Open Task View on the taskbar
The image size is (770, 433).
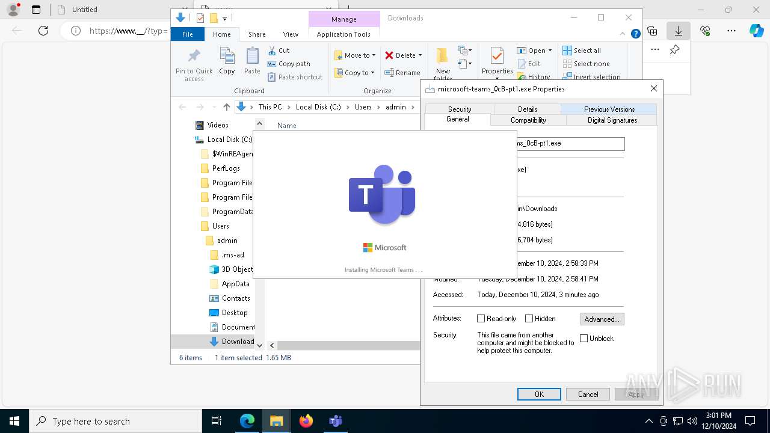pyautogui.click(x=217, y=421)
